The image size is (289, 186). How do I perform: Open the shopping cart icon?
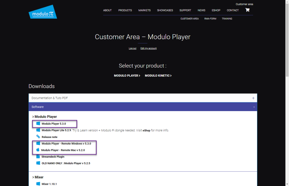pos(247,10)
